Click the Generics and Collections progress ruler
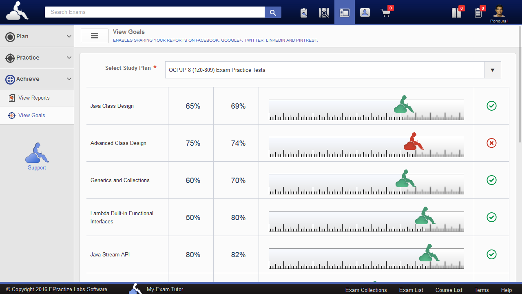 click(x=366, y=184)
